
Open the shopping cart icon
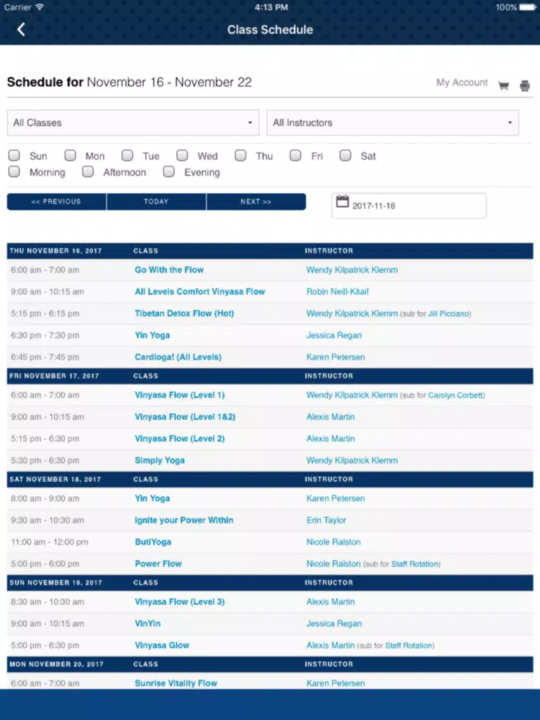pyautogui.click(x=504, y=86)
